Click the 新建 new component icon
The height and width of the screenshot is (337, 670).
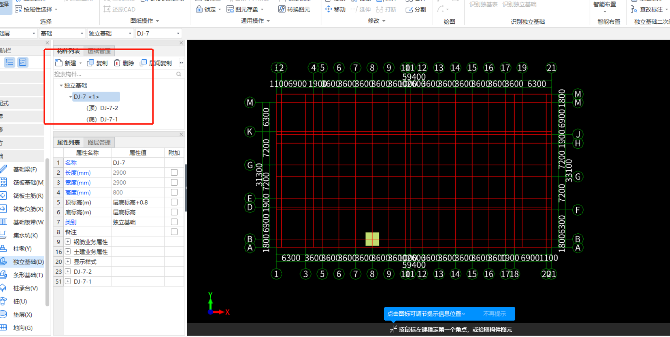[59, 63]
